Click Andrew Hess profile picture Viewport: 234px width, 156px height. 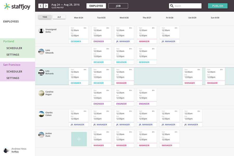(x=6, y=150)
